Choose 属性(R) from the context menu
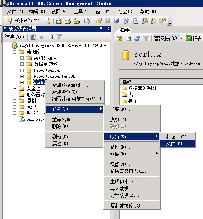The image size is (203, 219). [74, 144]
